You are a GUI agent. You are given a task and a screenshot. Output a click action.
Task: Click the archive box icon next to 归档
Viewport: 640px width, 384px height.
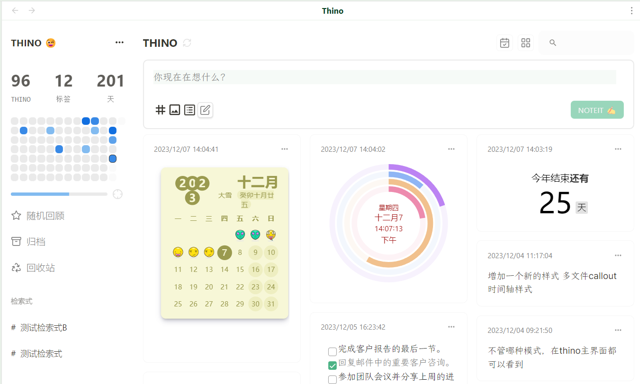16,242
